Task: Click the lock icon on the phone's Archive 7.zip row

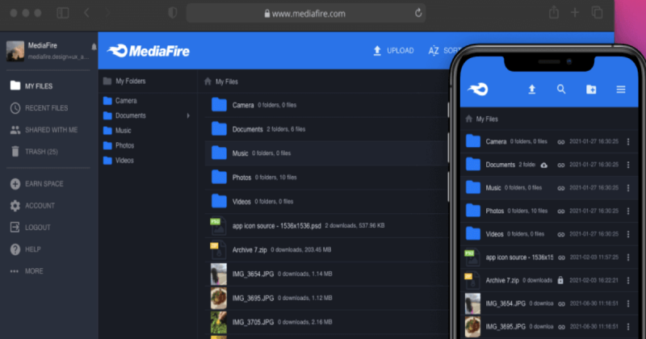Action: [x=560, y=280]
